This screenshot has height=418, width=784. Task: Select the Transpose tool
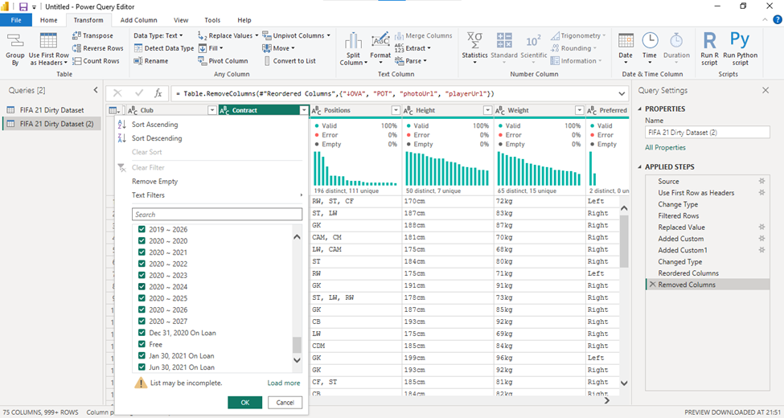click(x=92, y=35)
